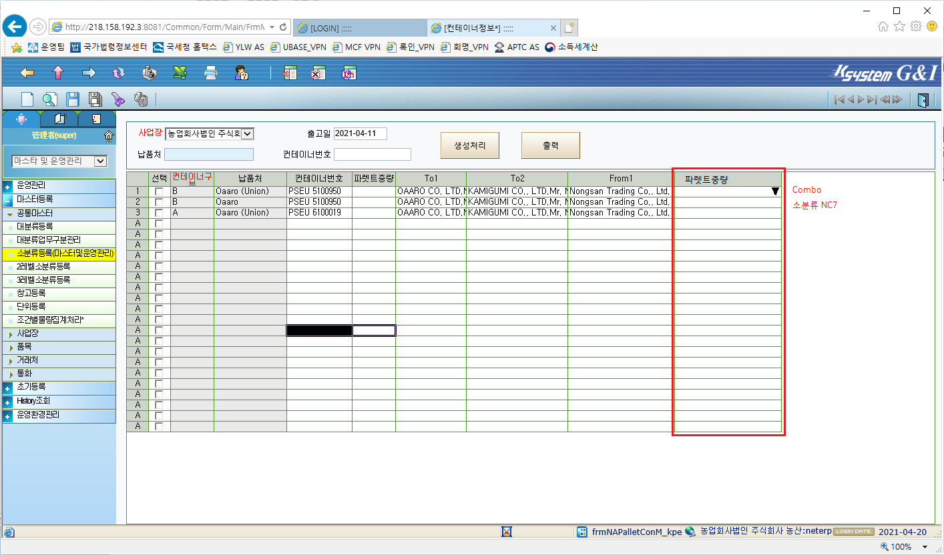This screenshot has height=555, width=944.
Task: Click the pink up arrow toolbar icon
Action: pos(58,73)
